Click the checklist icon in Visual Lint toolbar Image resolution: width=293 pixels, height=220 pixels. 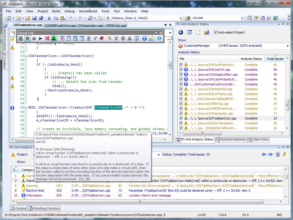[69, 39]
